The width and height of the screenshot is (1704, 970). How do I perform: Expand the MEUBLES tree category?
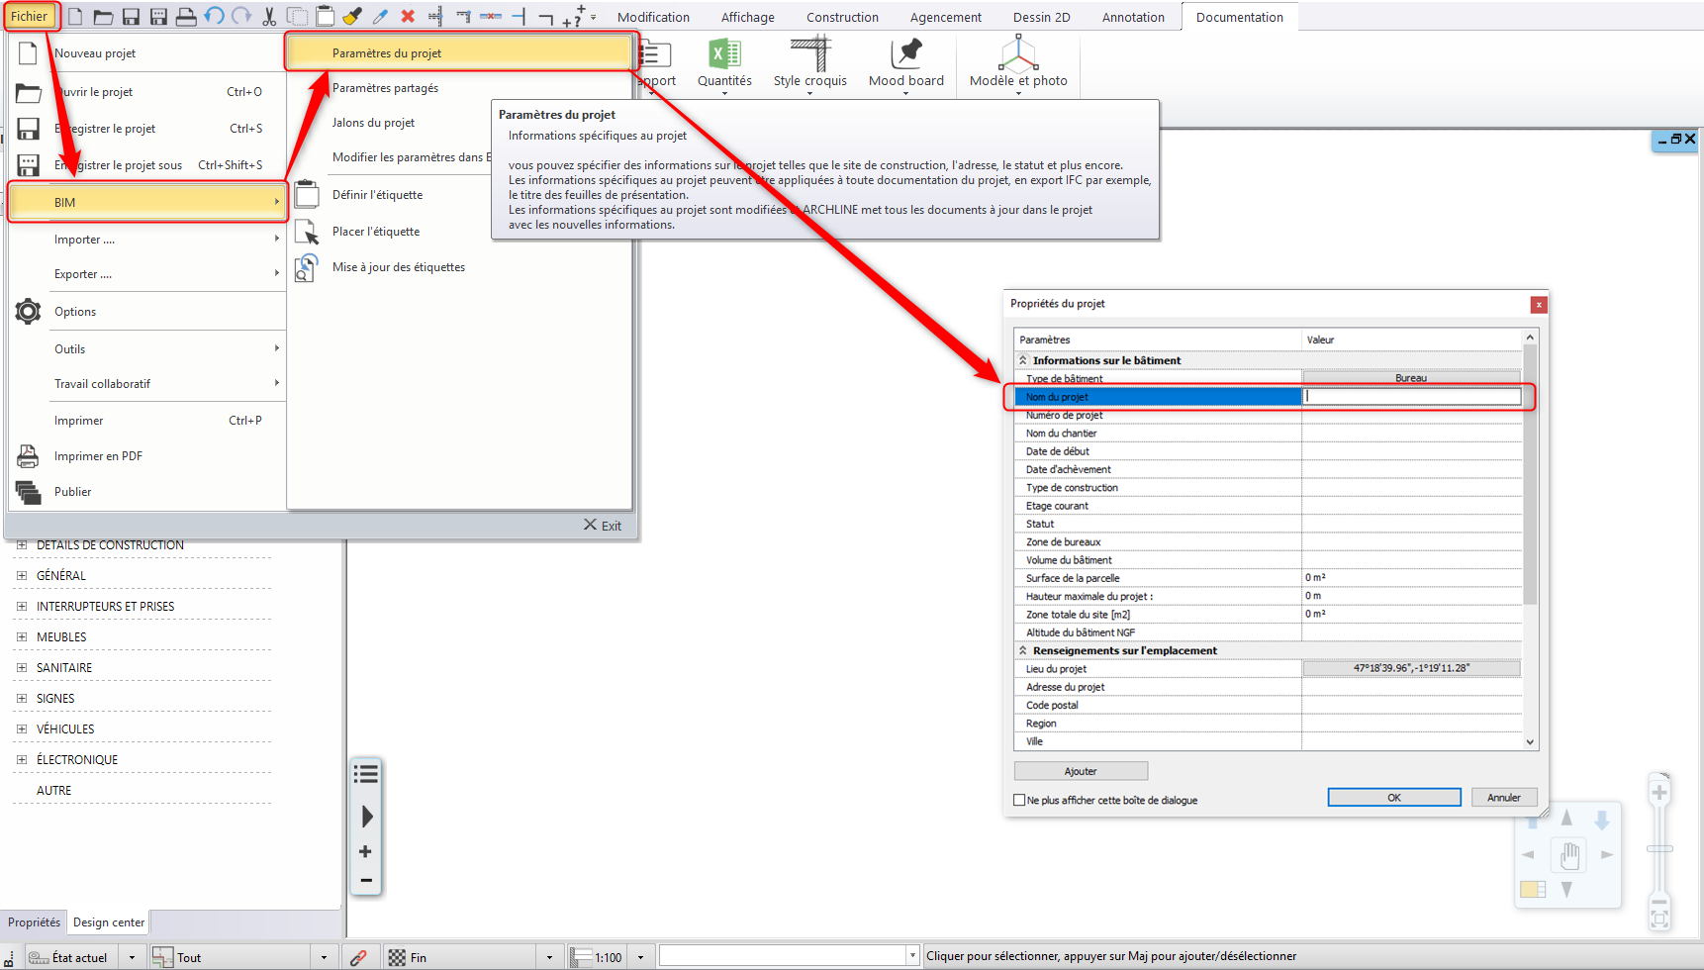click(22, 636)
